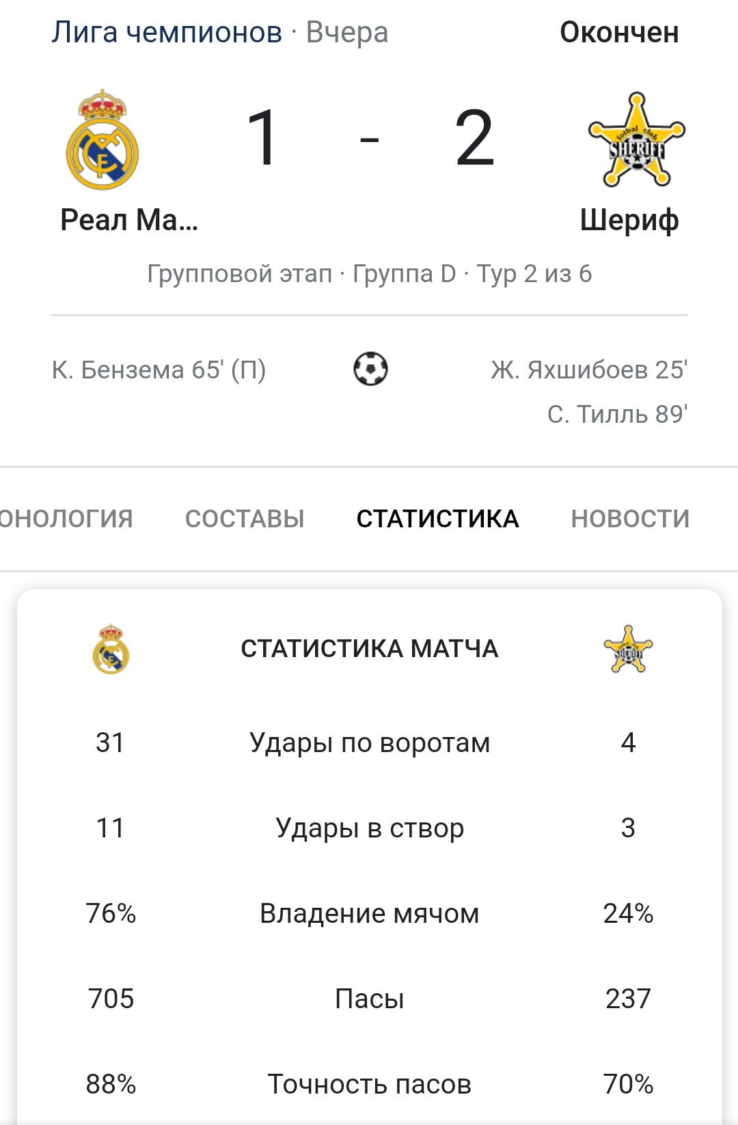This screenshot has width=738, height=1125.
Task: Click small Sheriff logo in statistics card
Action: tap(628, 650)
